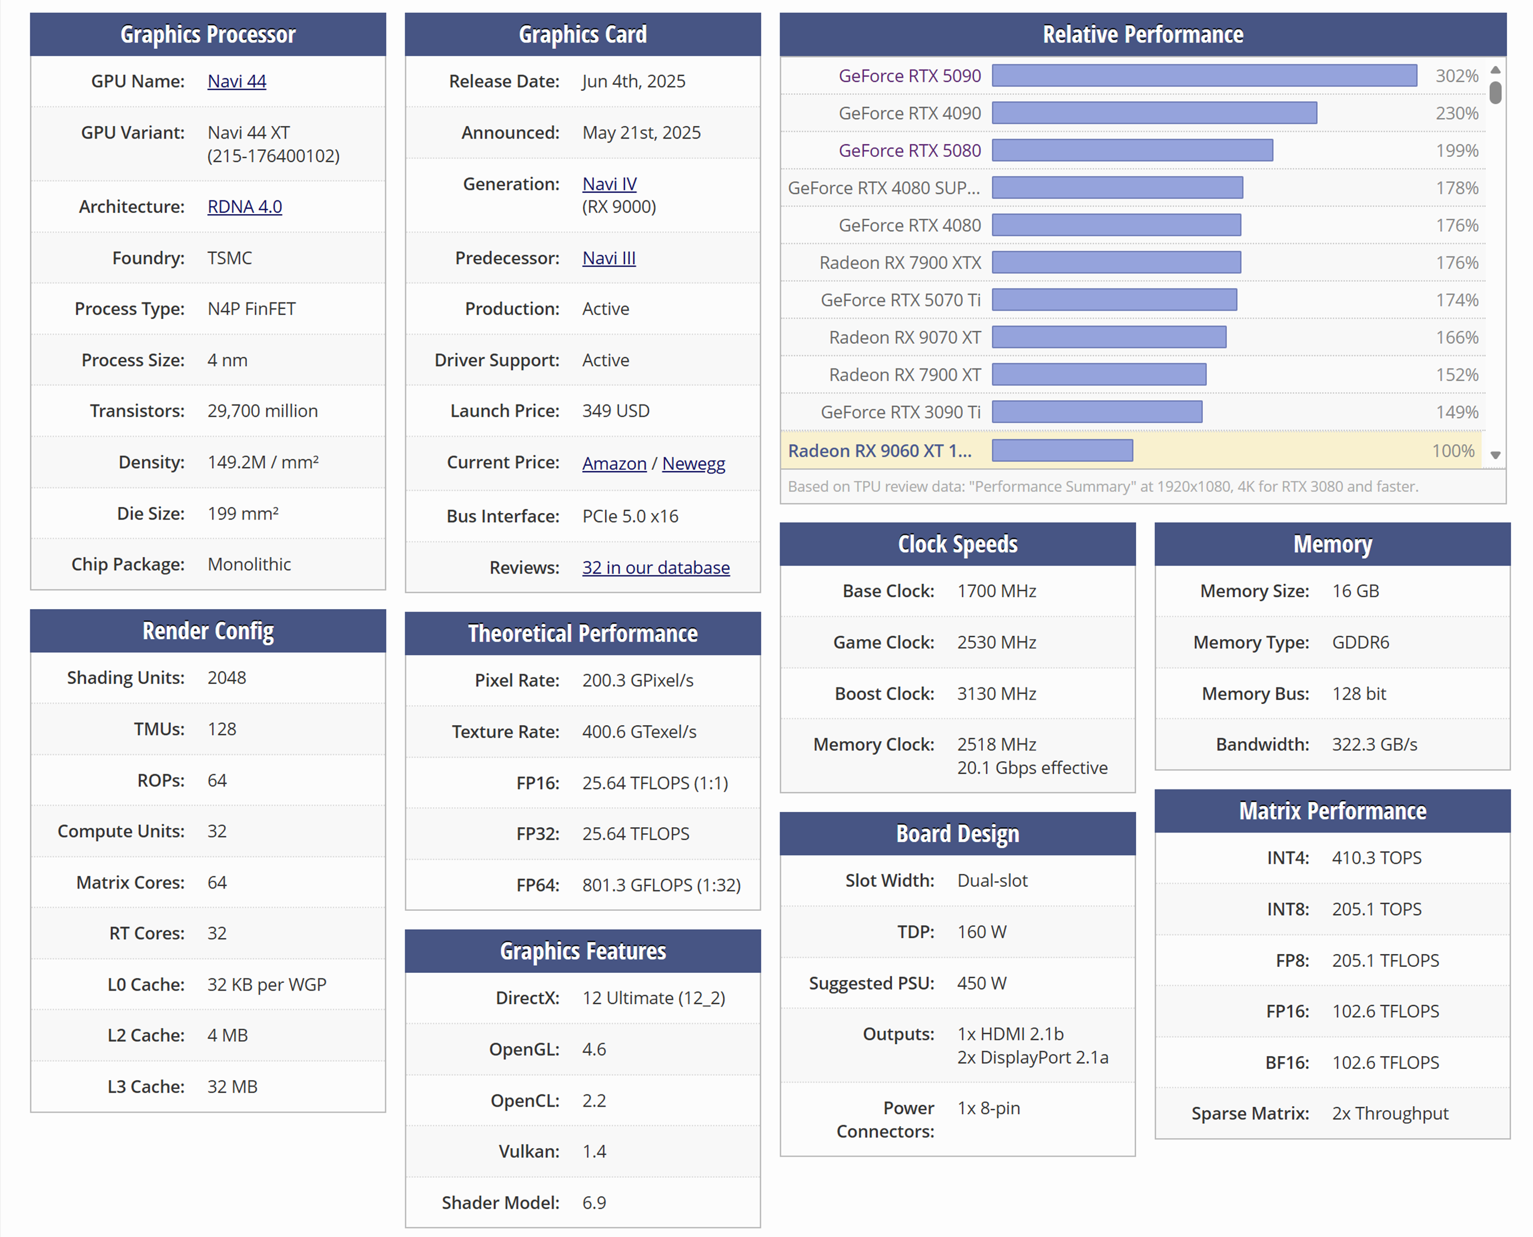
Task: Click the GeForce RTX 4080 SUP... row
Action: pyautogui.click(x=1133, y=188)
